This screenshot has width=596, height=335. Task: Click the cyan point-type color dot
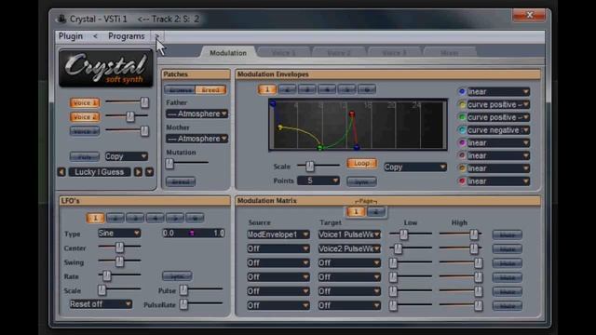pyautogui.click(x=462, y=130)
